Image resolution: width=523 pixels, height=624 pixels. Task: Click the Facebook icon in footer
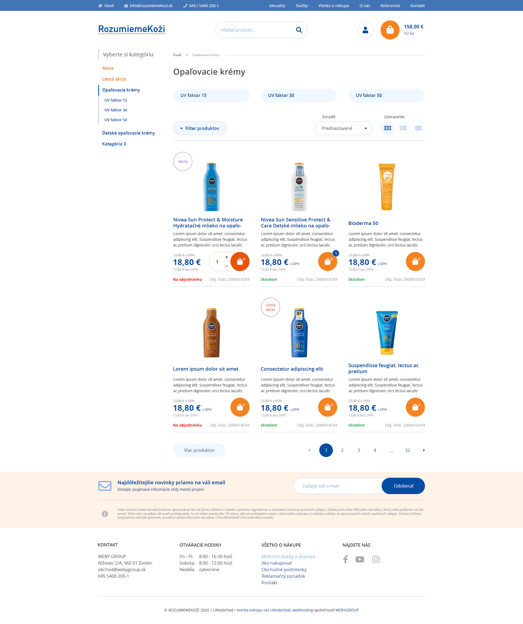[345, 559]
